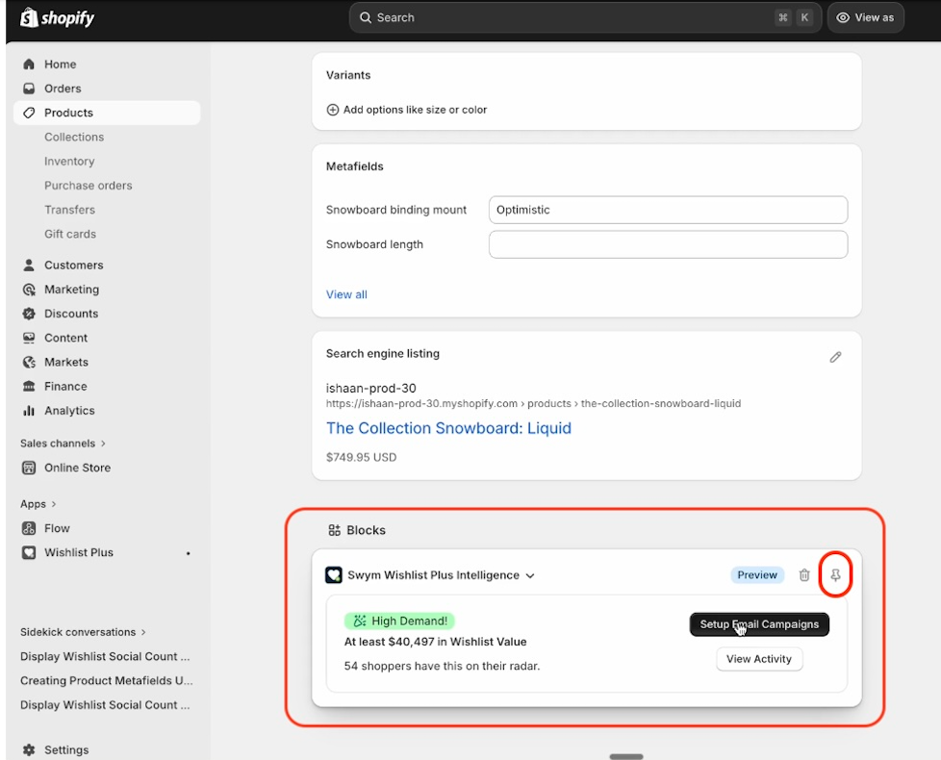Screen dimensions: 941x760
Task: Open Creating Product Metafields conversation
Action: (x=106, y=681)
